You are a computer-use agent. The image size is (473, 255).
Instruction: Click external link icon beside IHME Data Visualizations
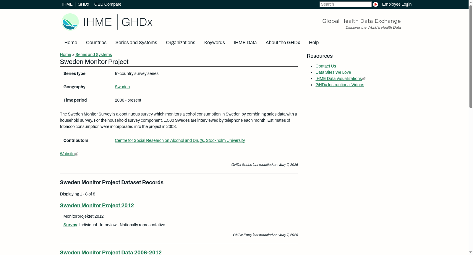point(364,79)
